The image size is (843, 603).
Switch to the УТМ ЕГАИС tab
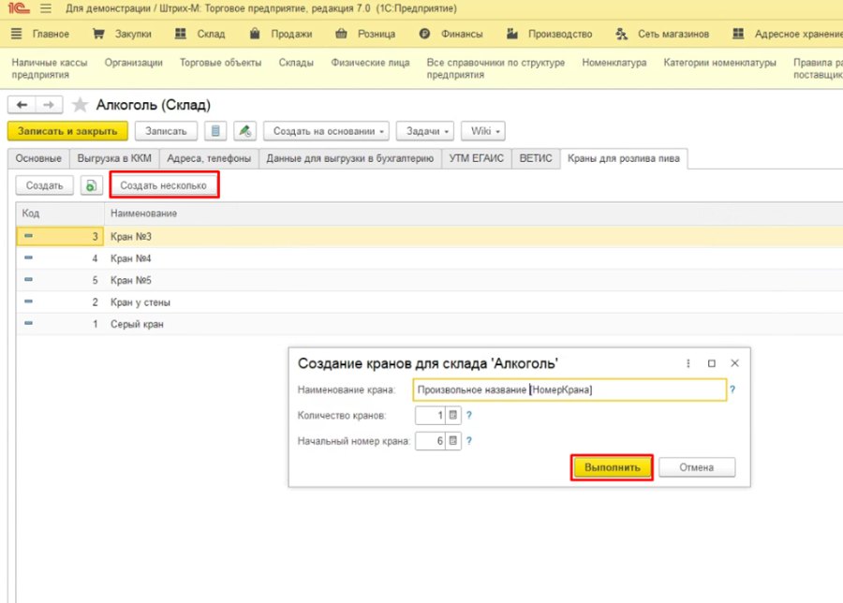click(477, 158)
